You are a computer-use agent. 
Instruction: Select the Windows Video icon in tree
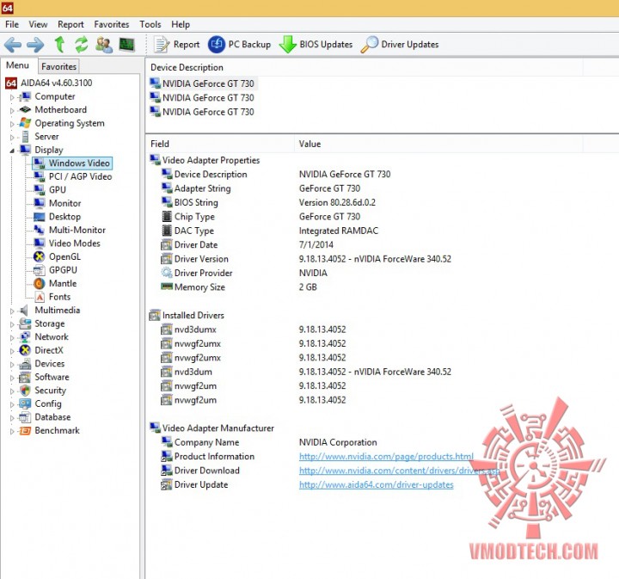point(39,163)
